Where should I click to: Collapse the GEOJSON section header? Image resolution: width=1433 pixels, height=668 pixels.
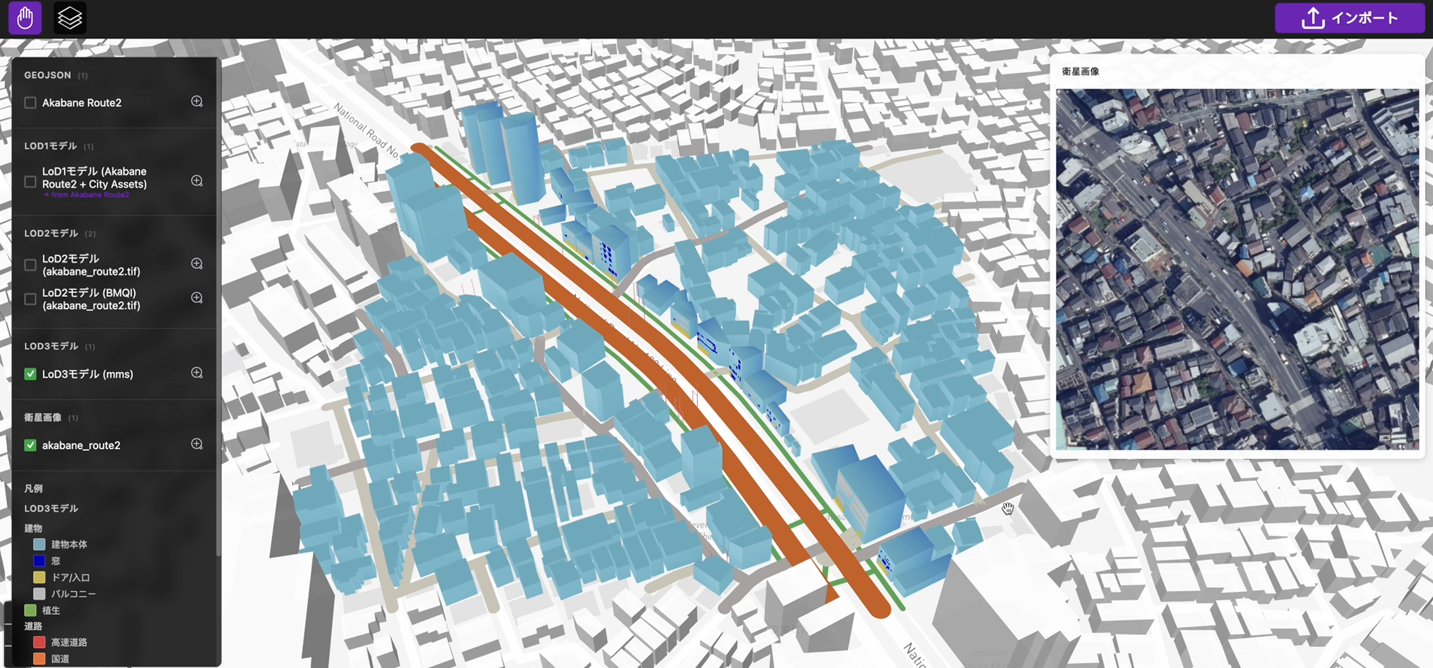pyautogui.click(x=48, y=75)
